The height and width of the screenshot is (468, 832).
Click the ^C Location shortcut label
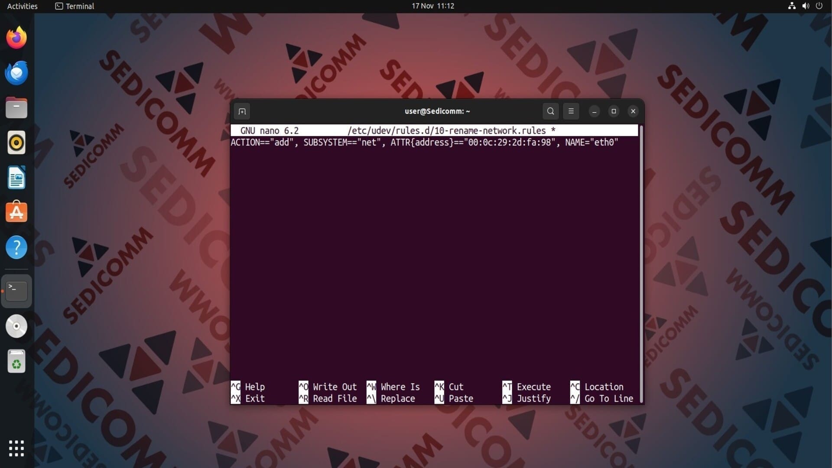[x=597, y=387]
